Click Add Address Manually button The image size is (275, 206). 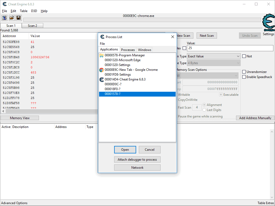tap(255, 118)
